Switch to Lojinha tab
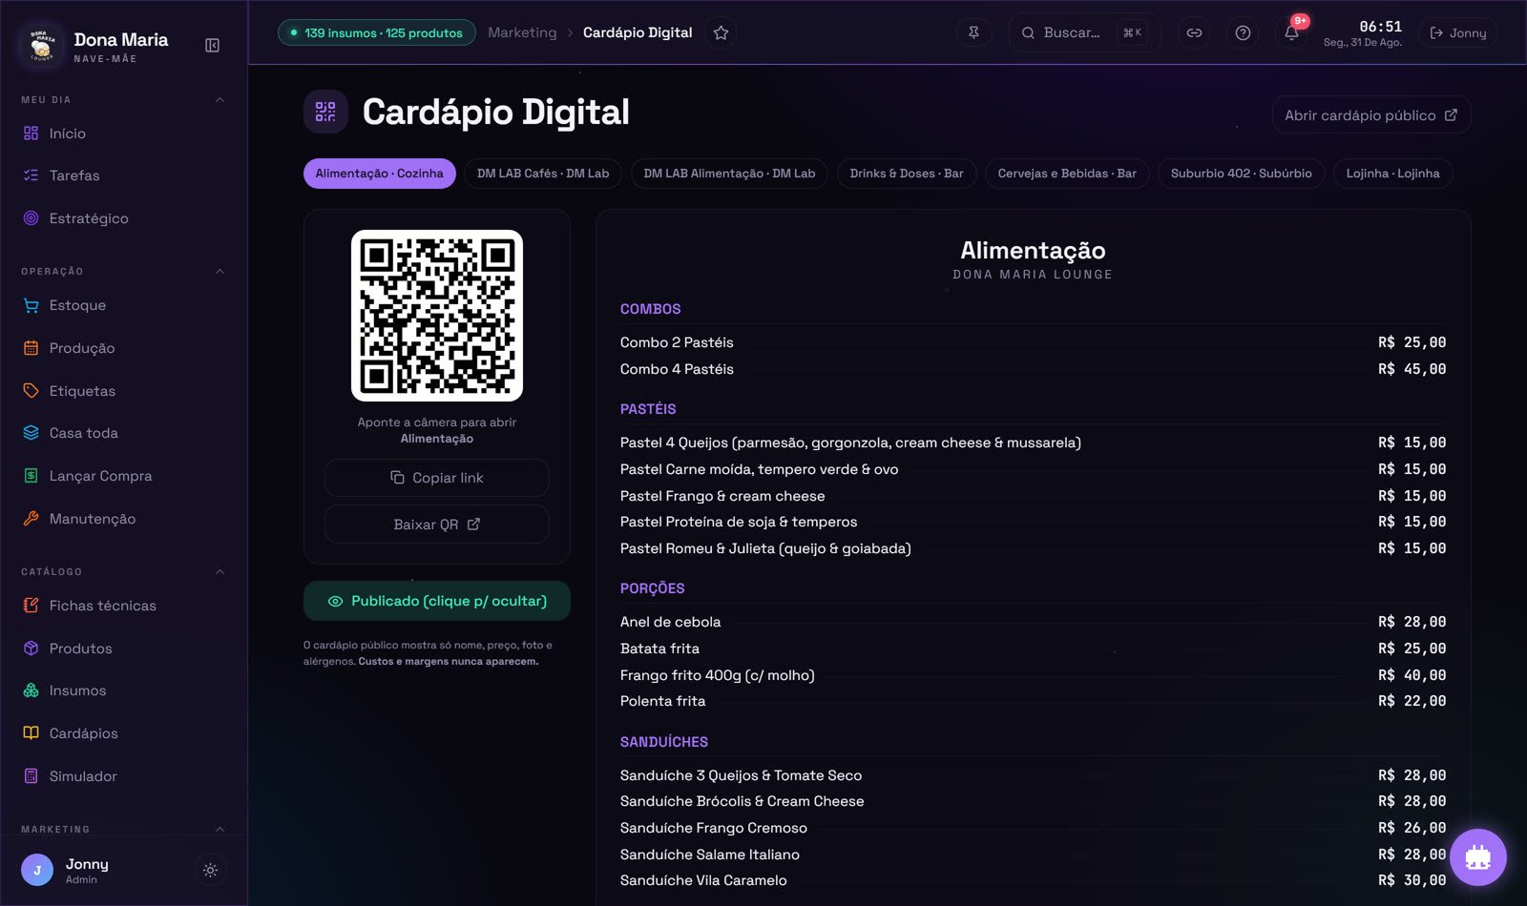Image resolution: width=1527 pixels, height=906 pixels. 1392,174
